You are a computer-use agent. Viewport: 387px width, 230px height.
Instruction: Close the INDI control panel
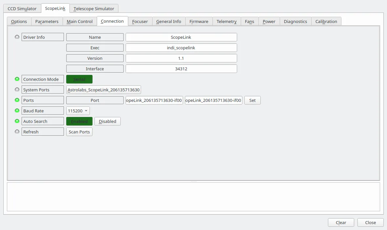click(371, 222)
